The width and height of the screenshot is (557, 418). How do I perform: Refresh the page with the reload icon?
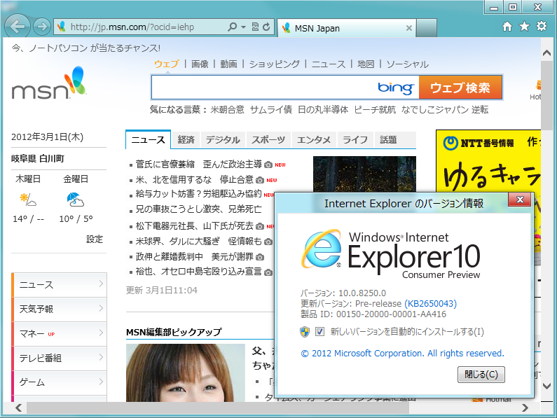point(266,27)
